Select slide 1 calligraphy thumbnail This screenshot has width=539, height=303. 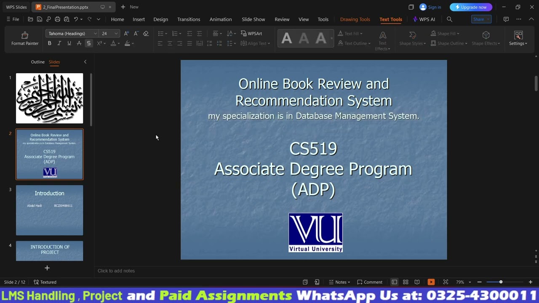pos(50,98)
